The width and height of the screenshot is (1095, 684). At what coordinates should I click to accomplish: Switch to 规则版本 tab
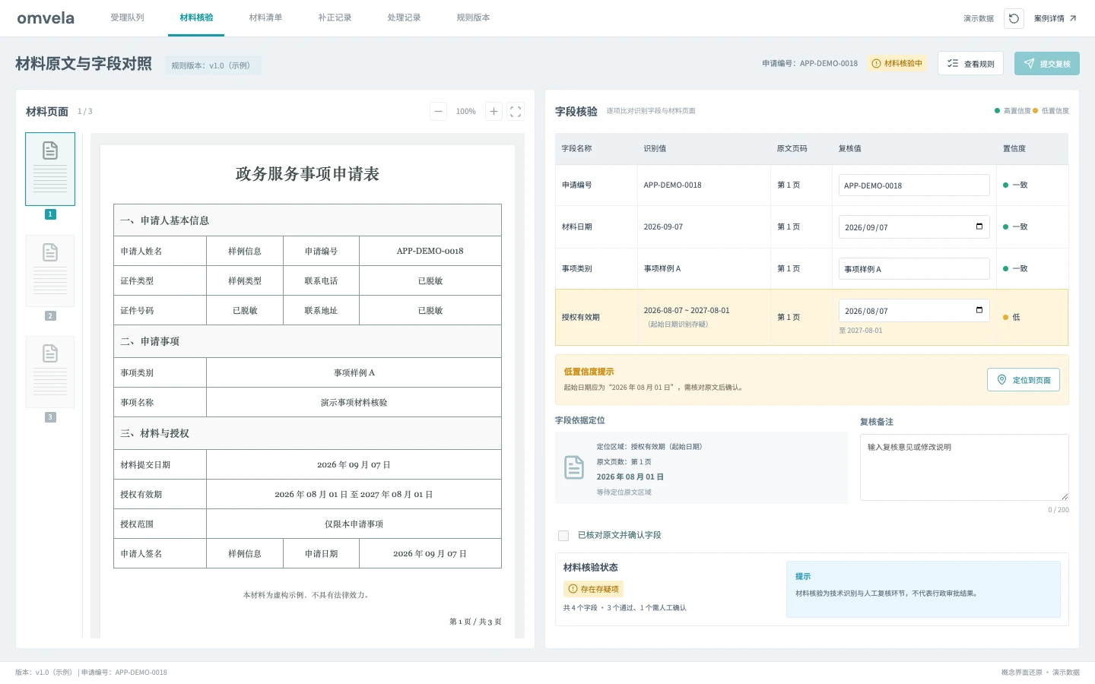click(x=473, y=17)
